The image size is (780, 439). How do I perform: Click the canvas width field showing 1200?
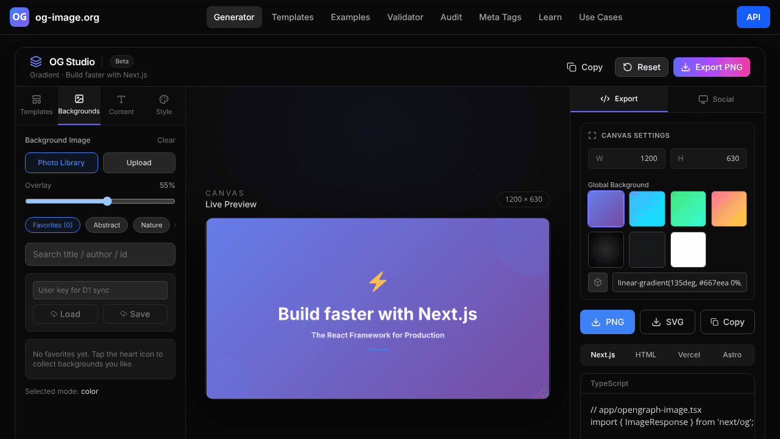pyautogui.click(x=626, y=159)
